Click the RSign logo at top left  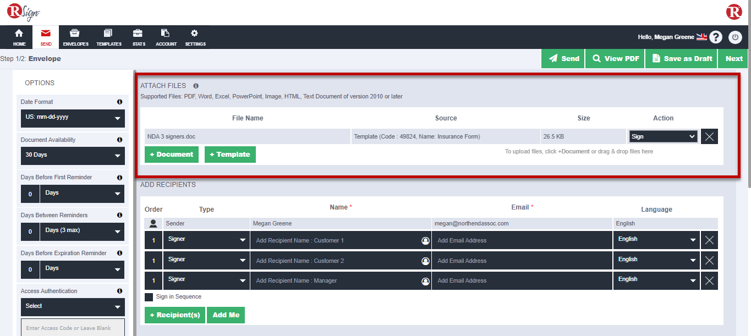(23, 12)
